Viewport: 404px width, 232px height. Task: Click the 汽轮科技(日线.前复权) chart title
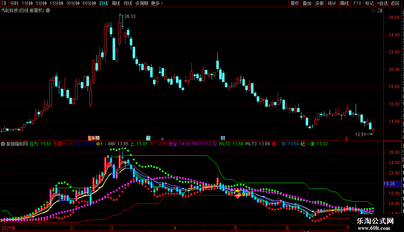23,11
